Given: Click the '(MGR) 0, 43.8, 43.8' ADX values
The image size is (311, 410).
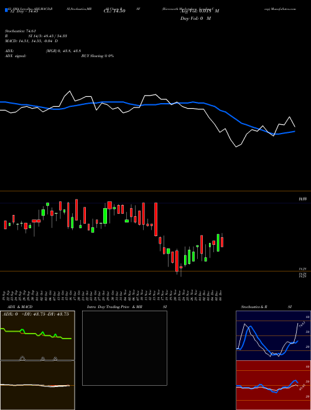Looking at the screenshot, I should click(x=63, y=52).
